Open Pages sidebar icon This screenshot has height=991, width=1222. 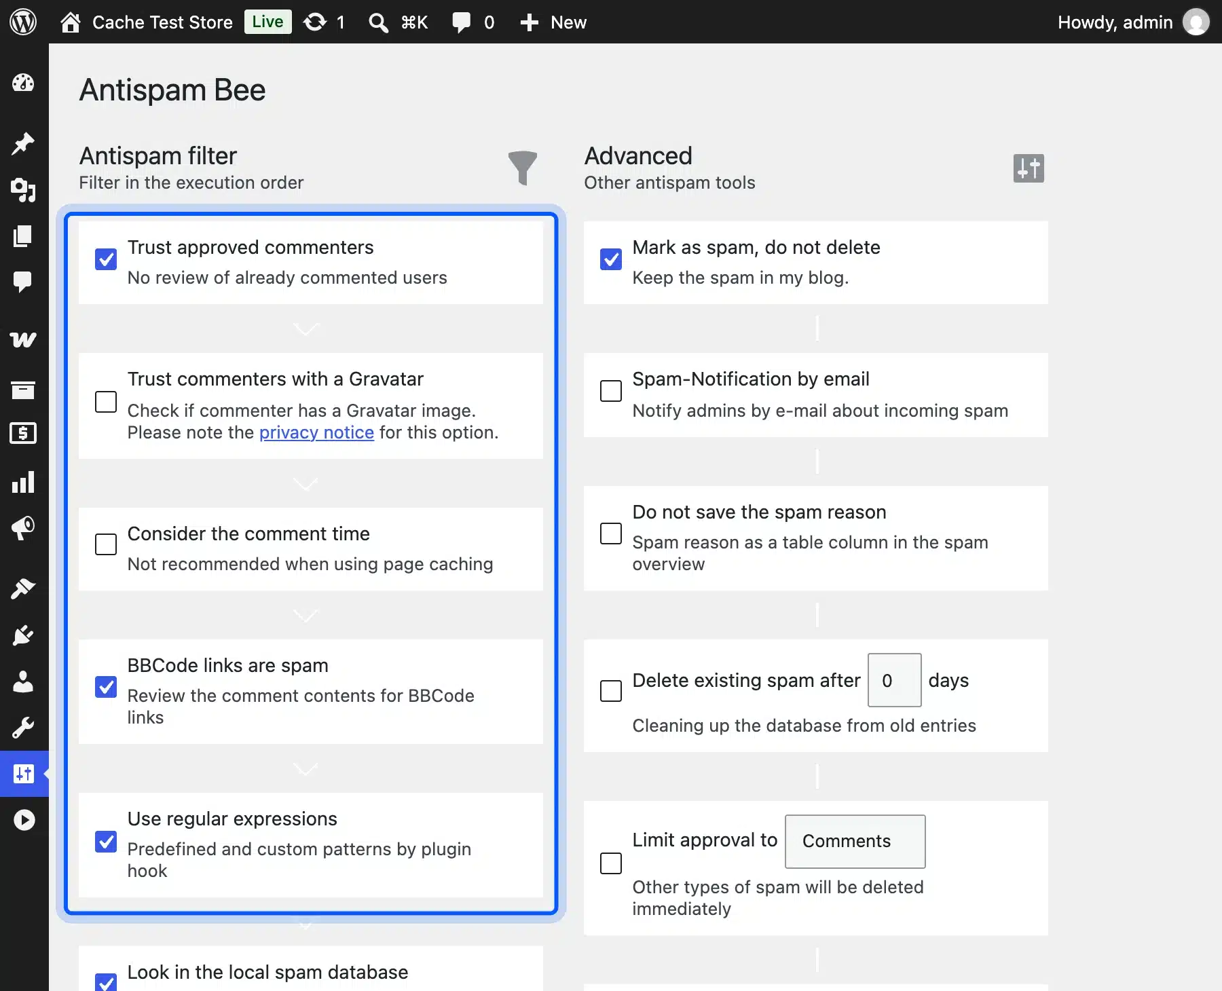(23, 236)
